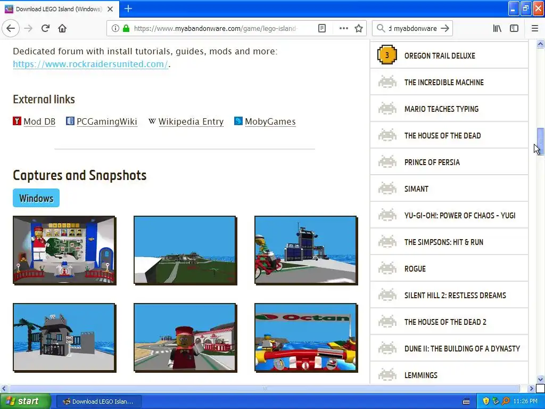Open the browser home page

[62, 29]
